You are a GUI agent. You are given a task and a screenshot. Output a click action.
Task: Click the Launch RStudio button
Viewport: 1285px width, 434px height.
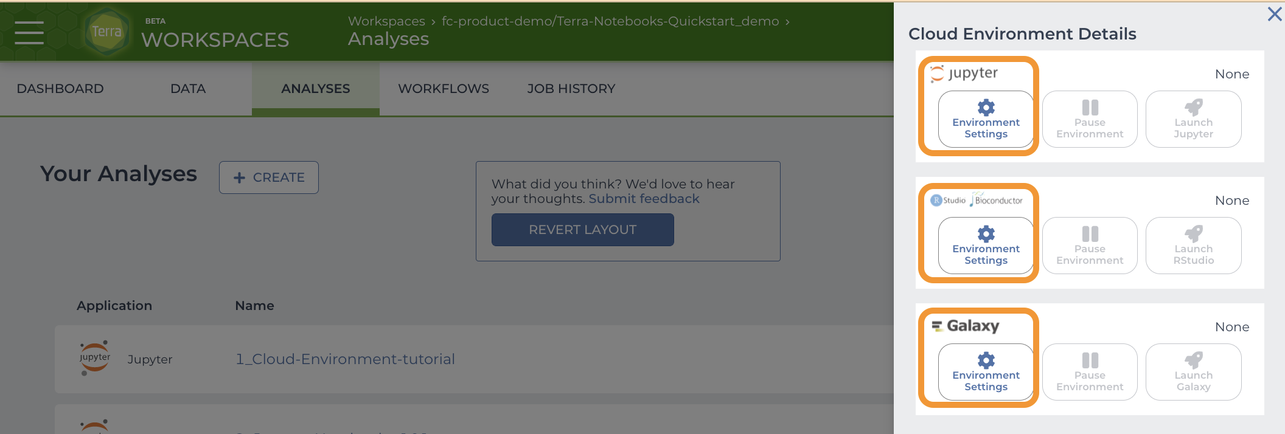point(1193,246)
